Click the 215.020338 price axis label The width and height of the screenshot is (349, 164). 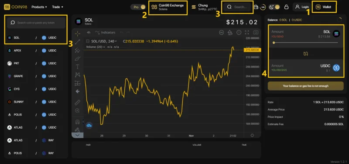[253, 50]
